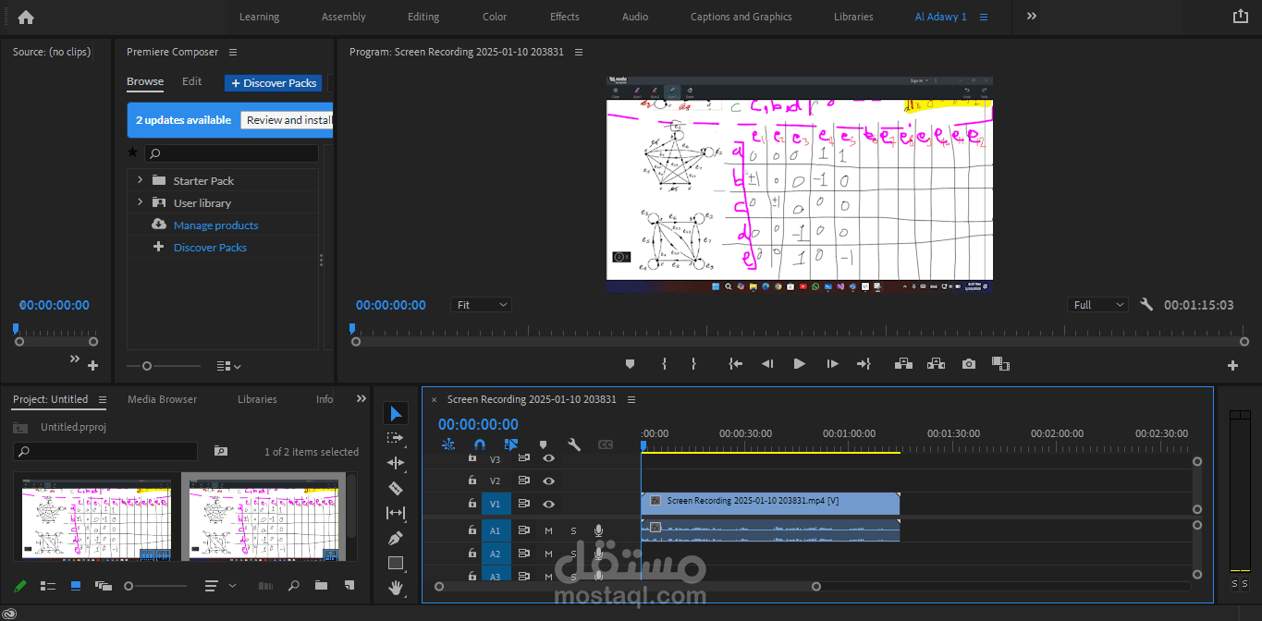
Task: Click Review and install button
Action: [287, 120]
